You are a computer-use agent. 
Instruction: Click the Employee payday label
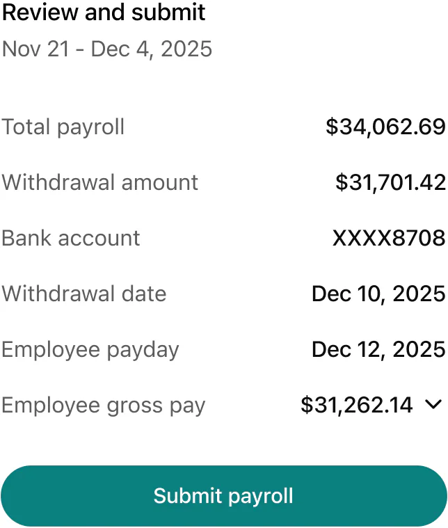pos(90,350)
